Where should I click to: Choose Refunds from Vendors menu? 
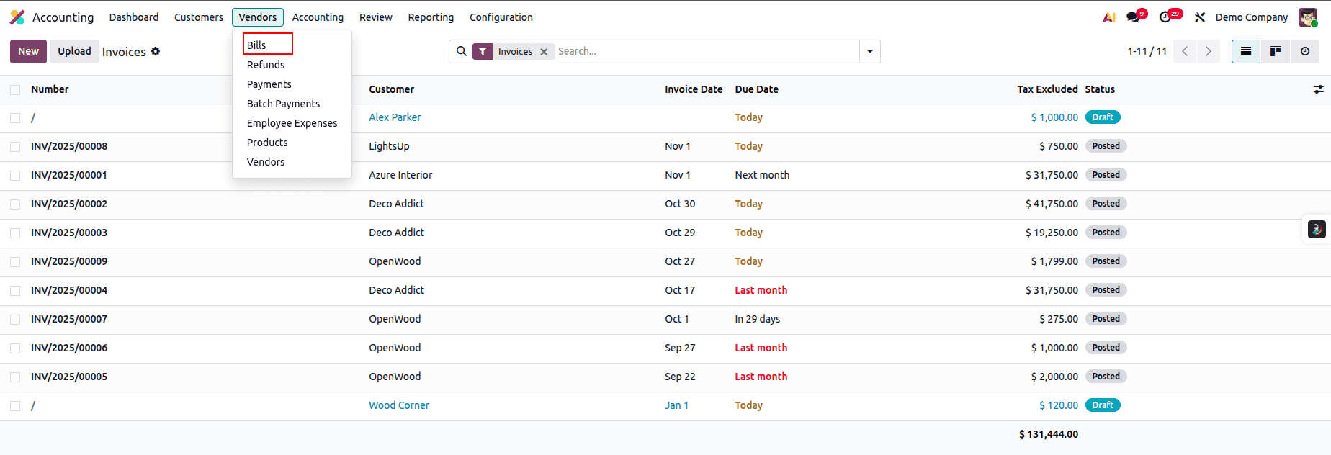tap(266, 65)
